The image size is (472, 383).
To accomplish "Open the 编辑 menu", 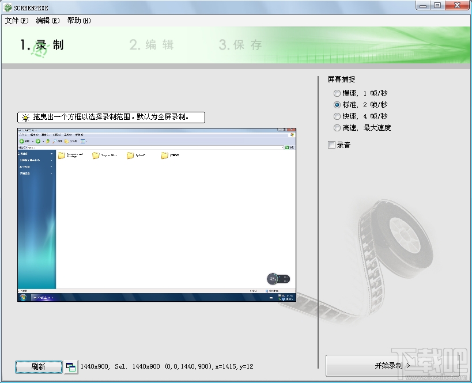I will [48, 20].
